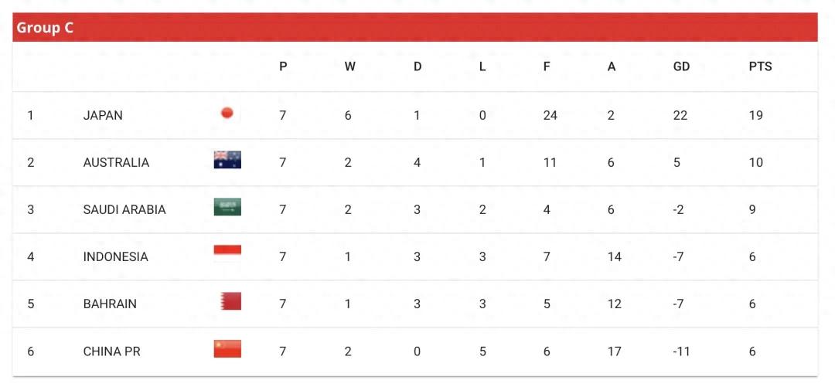Select the Group C header bar

415,27
